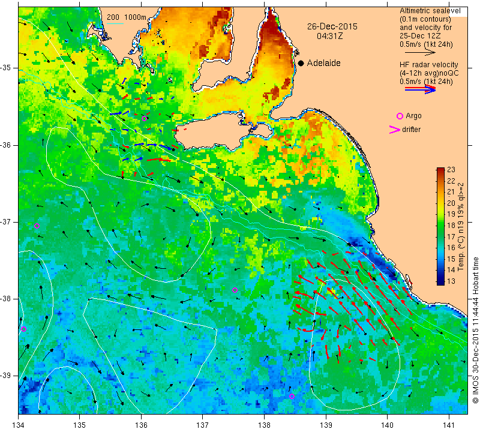Screen dimensions: 480x432
Task: Click the 'drifter' legend label
Action: pos(411,130)
